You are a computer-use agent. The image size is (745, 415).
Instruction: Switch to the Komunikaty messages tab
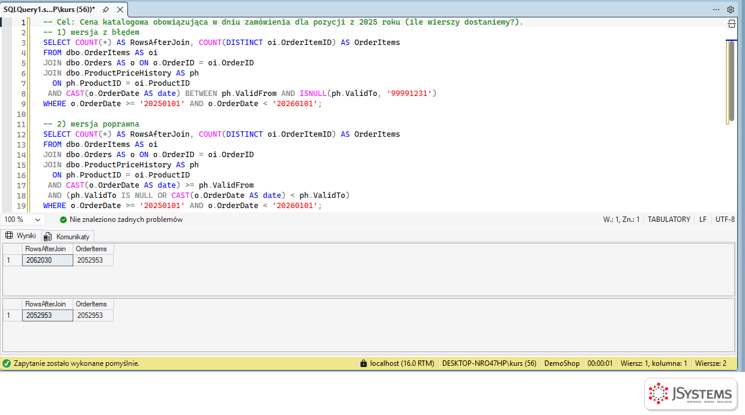click(67, 236)
